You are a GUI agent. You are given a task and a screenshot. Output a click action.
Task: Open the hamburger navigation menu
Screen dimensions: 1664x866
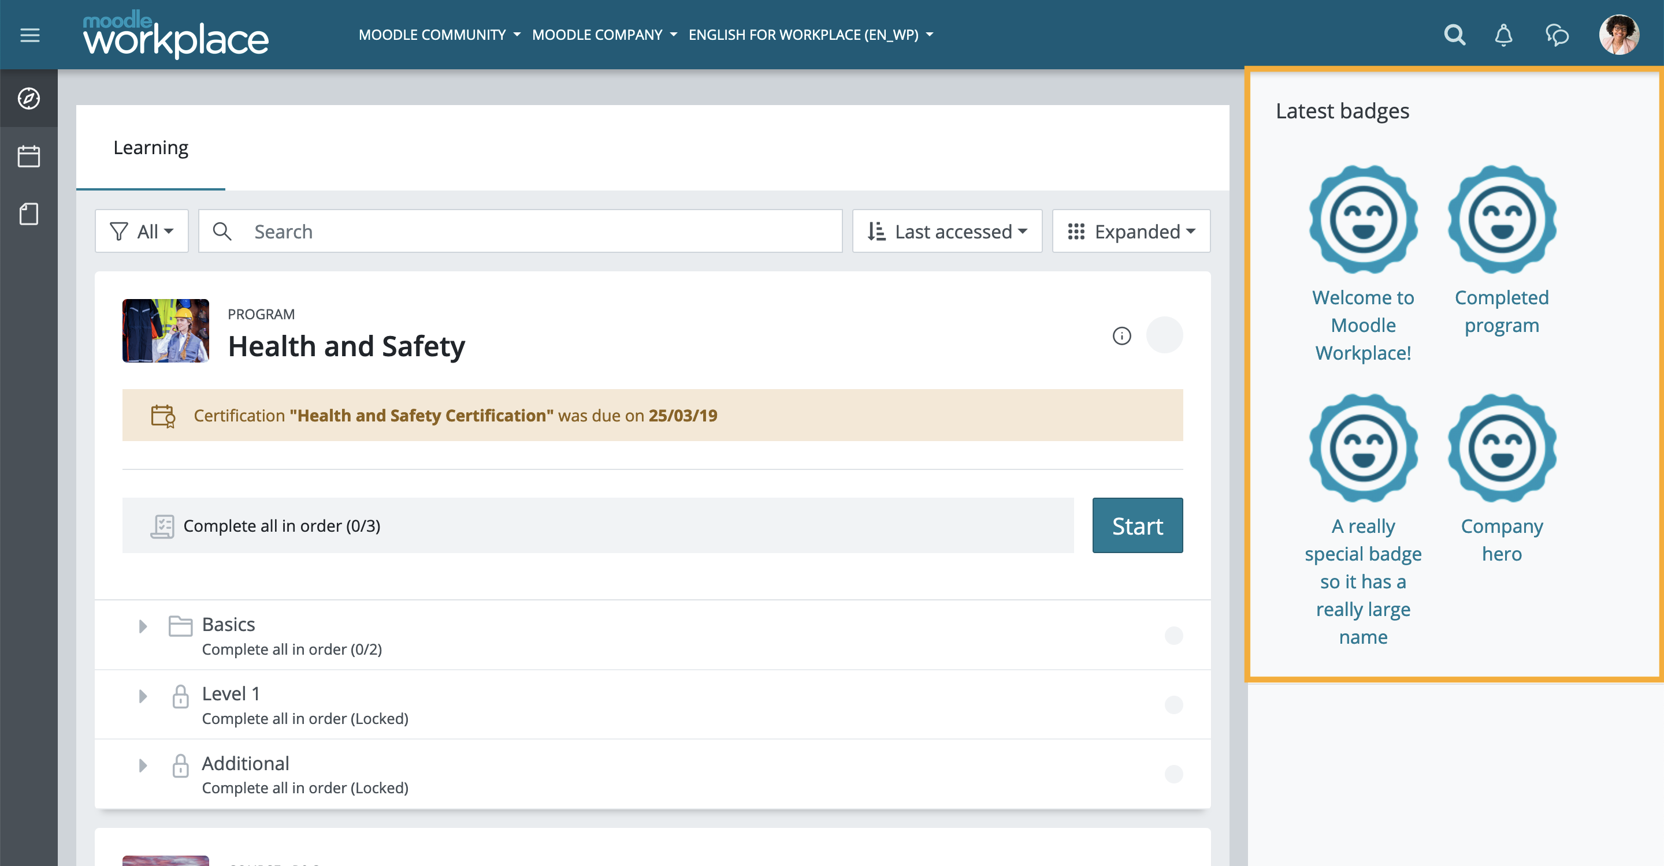(29, 35)
